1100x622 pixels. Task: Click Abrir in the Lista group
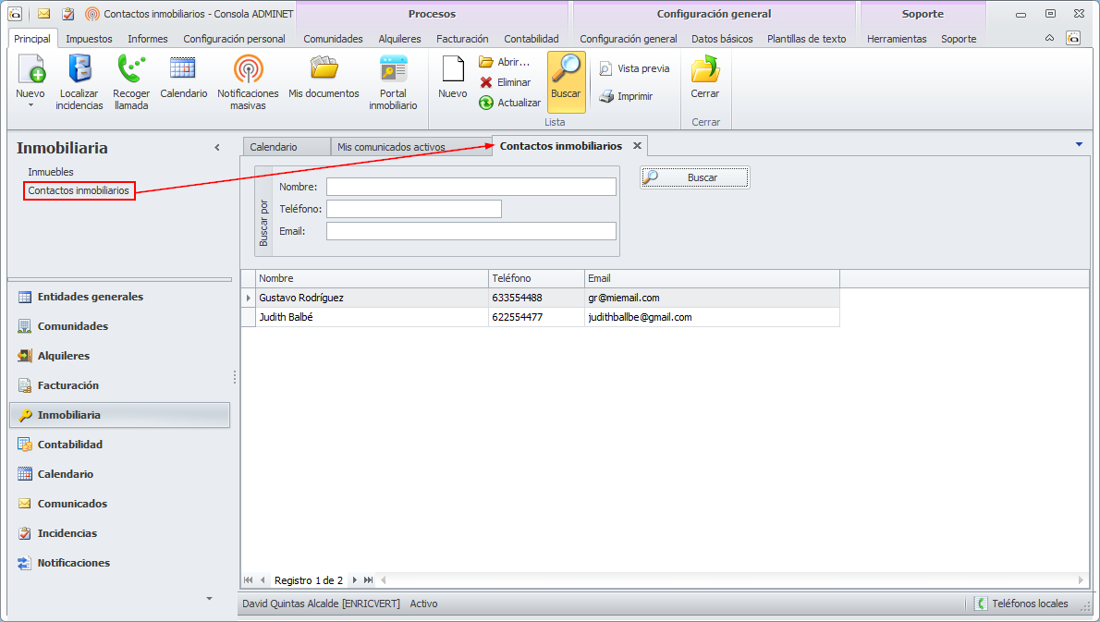tap(505, 62)
